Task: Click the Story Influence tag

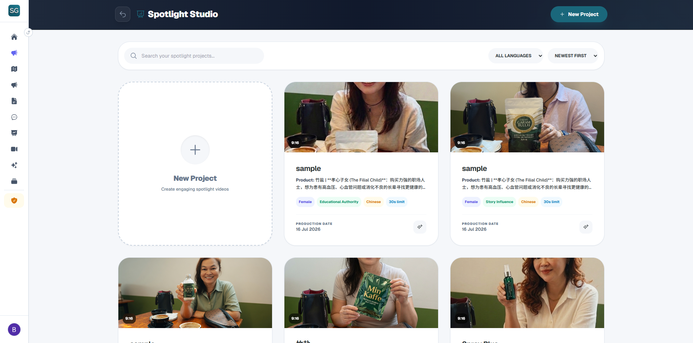Action: pyautogui.click(x=500, y=202)
